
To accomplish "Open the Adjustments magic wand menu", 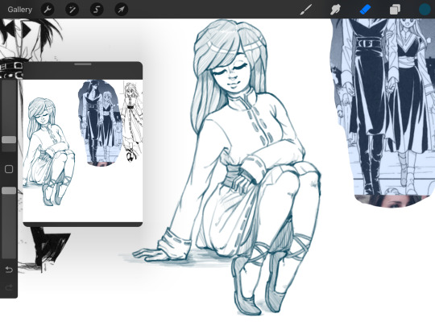I will tap(72, 10).
